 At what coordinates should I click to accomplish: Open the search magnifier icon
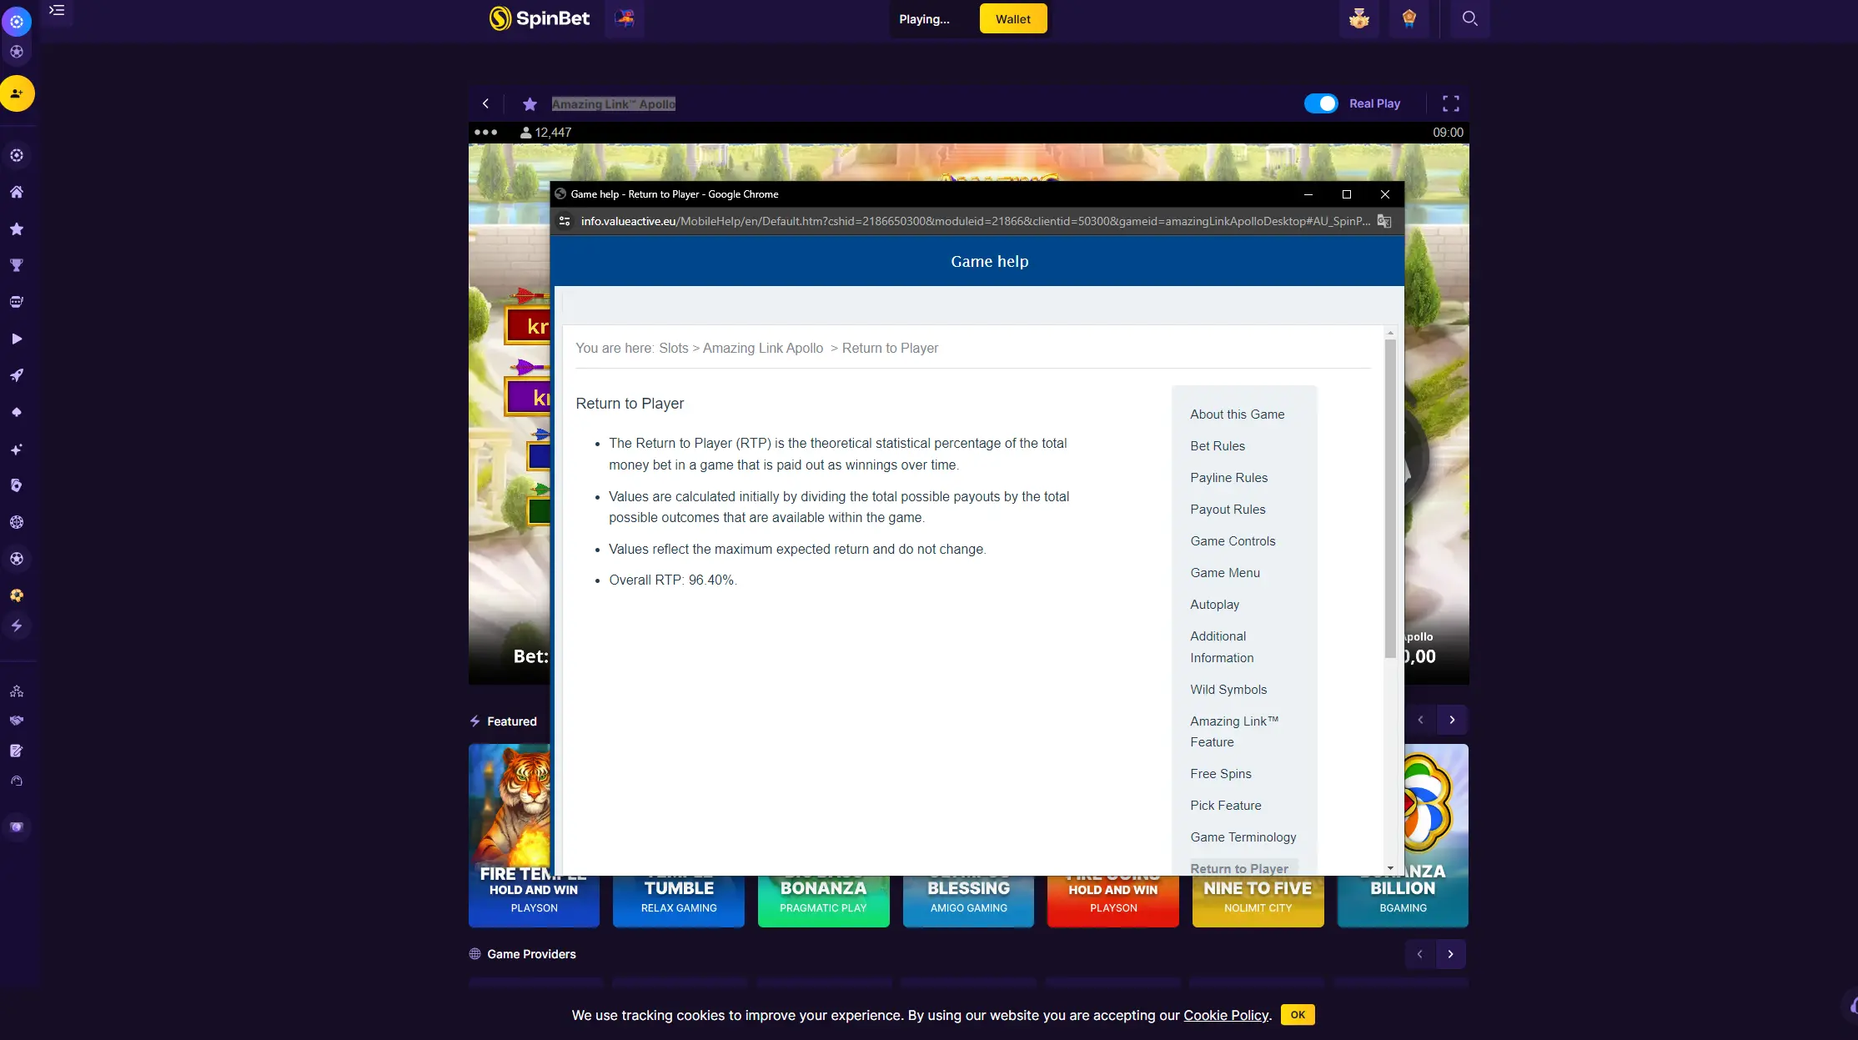pos(1469,18)
